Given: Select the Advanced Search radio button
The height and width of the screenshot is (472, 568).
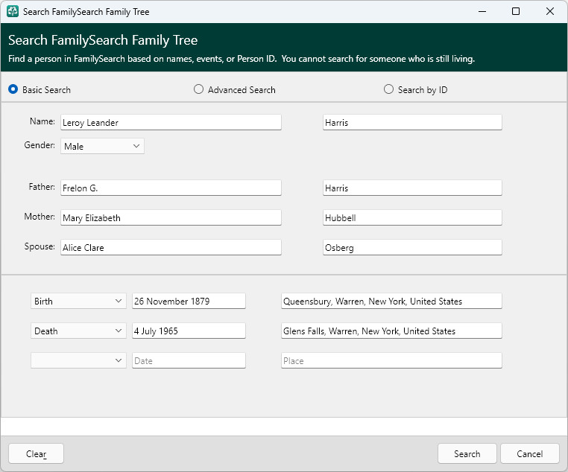Looking at the screenshot, I should coord(198,89).
